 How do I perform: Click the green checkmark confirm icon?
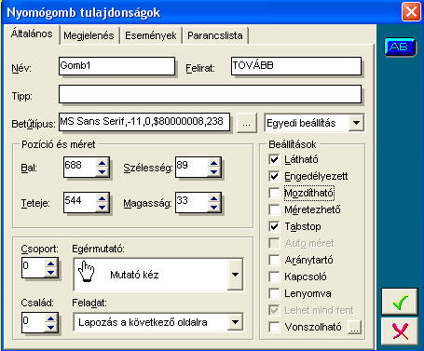pyautogui.click(x=400, y=302)
